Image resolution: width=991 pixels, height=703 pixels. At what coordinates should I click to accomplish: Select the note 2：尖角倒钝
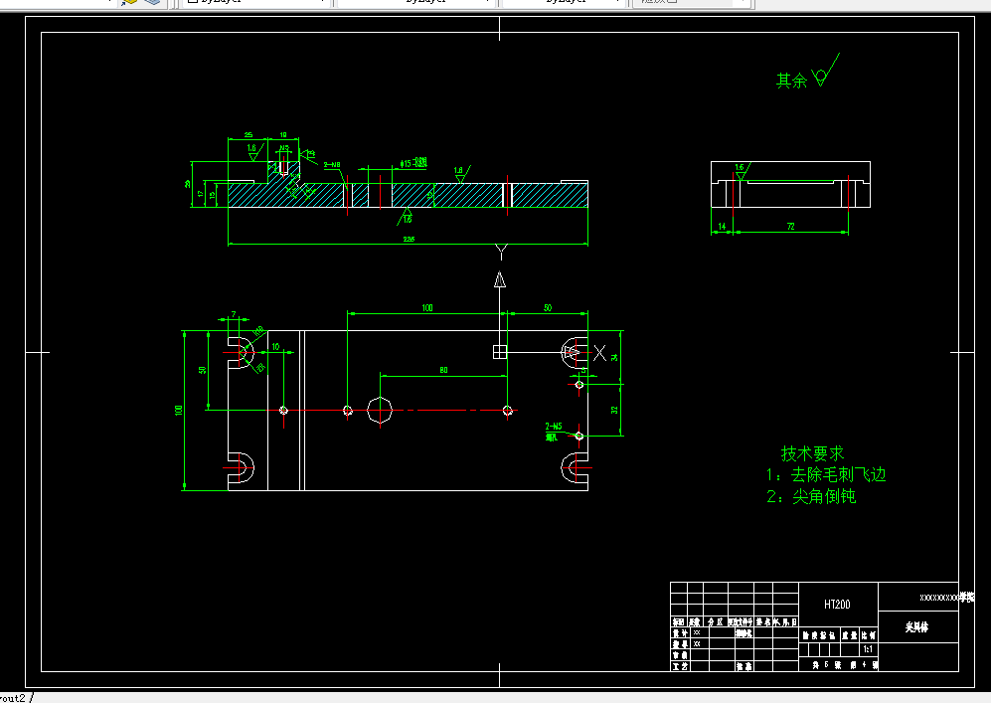point(811,496)
